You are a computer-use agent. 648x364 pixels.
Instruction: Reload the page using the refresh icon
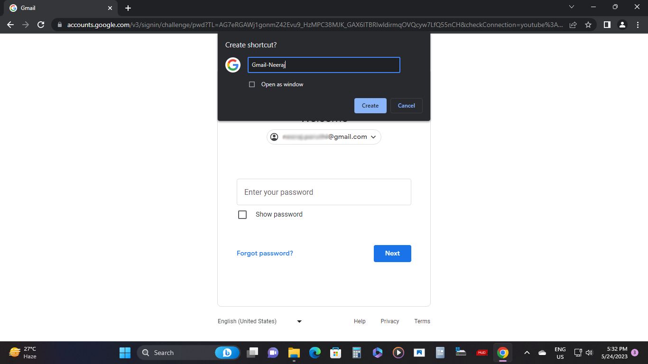[x=41, y=25]
